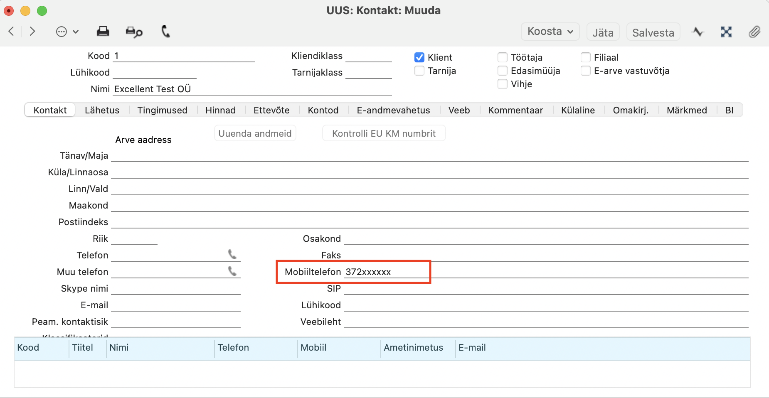769x398 pixels.
Task: Open attachments paperclip icon
Action: pyautogui.click(x=754, y=32)
